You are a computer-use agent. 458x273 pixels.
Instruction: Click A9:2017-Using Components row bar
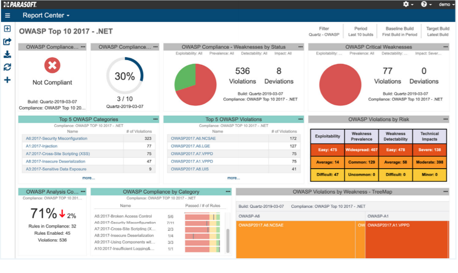tap(202, 242)
